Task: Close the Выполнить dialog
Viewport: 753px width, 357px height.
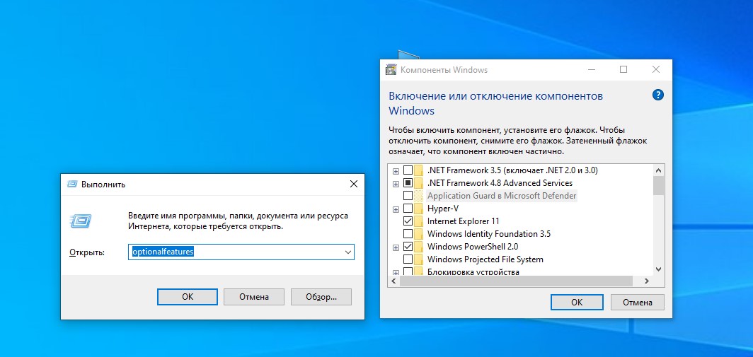Action: tap(353, 184)
